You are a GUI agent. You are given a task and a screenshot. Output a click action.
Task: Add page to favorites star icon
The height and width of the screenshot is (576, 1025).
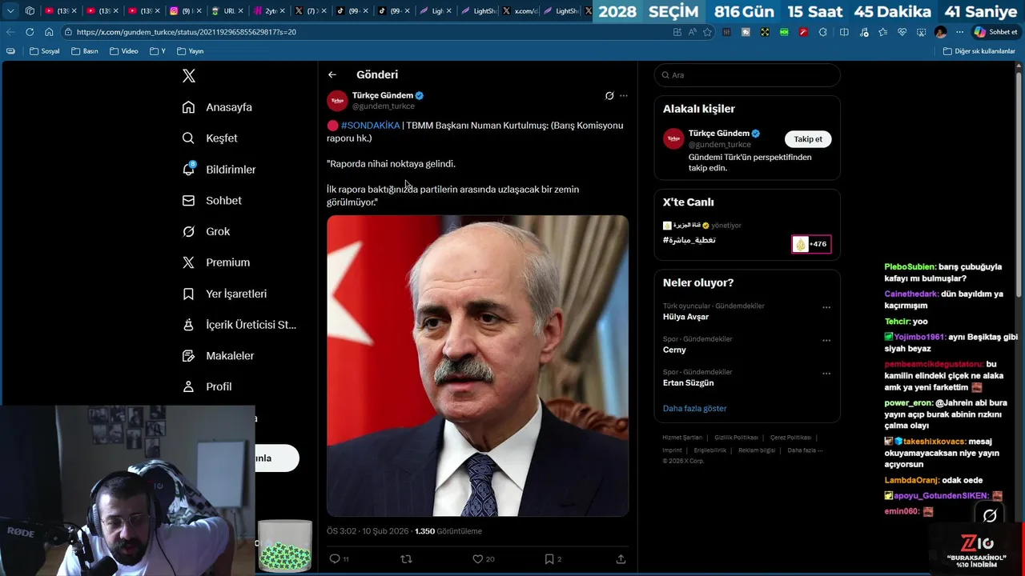pos(707,32)
